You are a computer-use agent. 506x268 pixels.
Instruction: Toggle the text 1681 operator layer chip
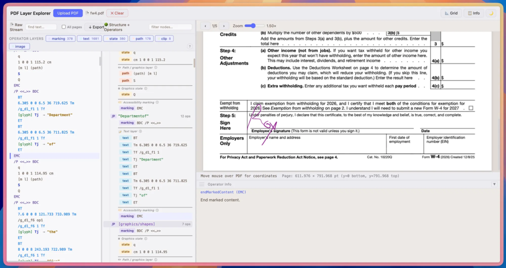pyautogui.click(x=89, y=38)
